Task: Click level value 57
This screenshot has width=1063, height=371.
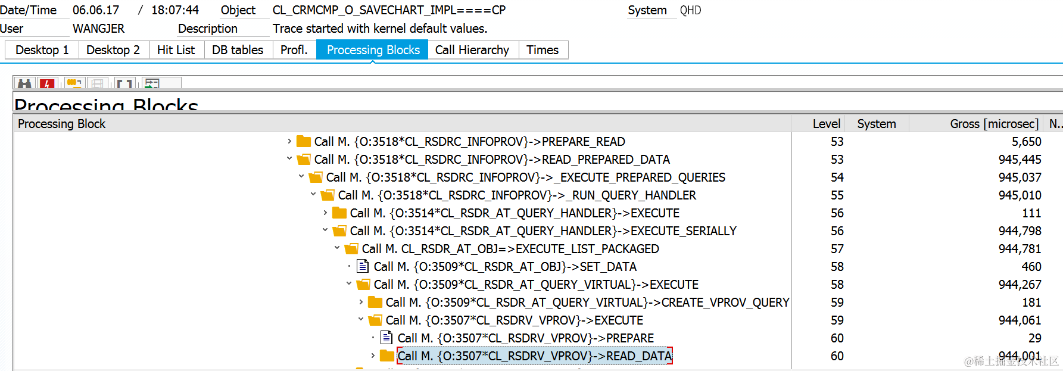Action: 837,249
